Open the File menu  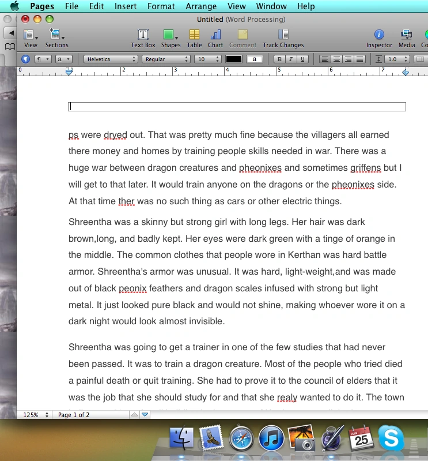71,6
